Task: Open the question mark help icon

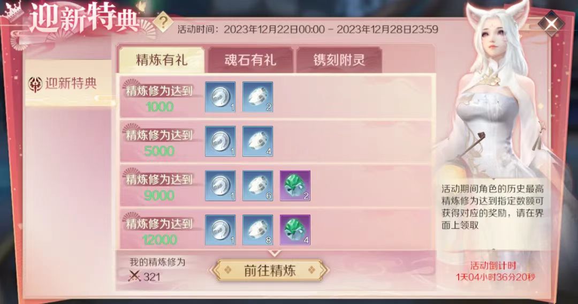Action: point(163,22)
